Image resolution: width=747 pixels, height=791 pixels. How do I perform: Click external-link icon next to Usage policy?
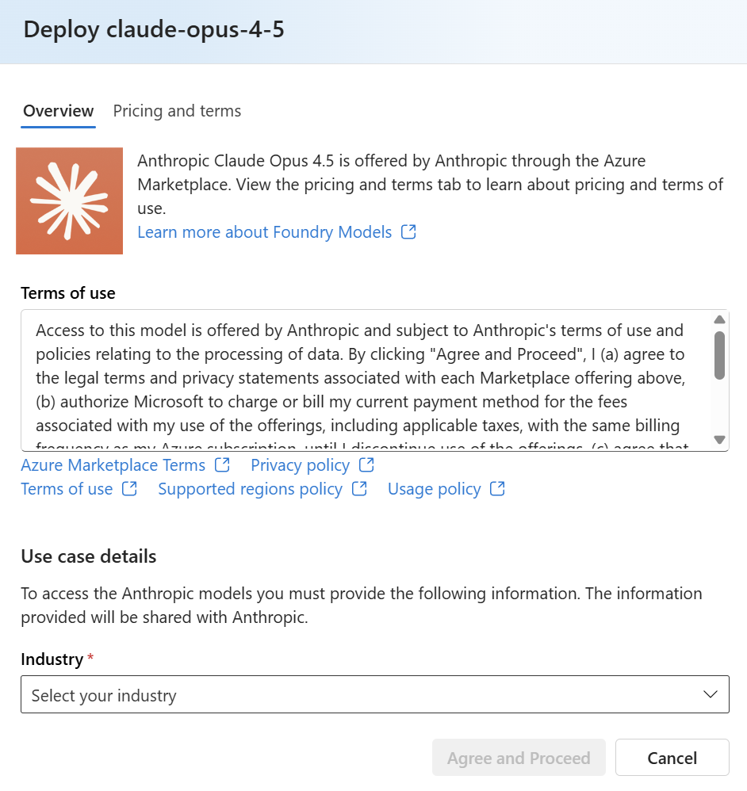click(497, 489)
